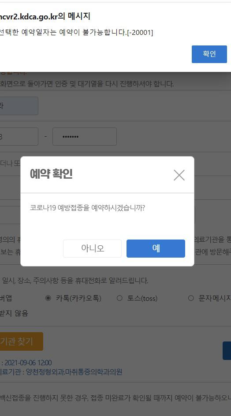The height and width of the screenshot is (416, 231).
Task: Confirm reservation with 예 button
Action: click(156, 249)
